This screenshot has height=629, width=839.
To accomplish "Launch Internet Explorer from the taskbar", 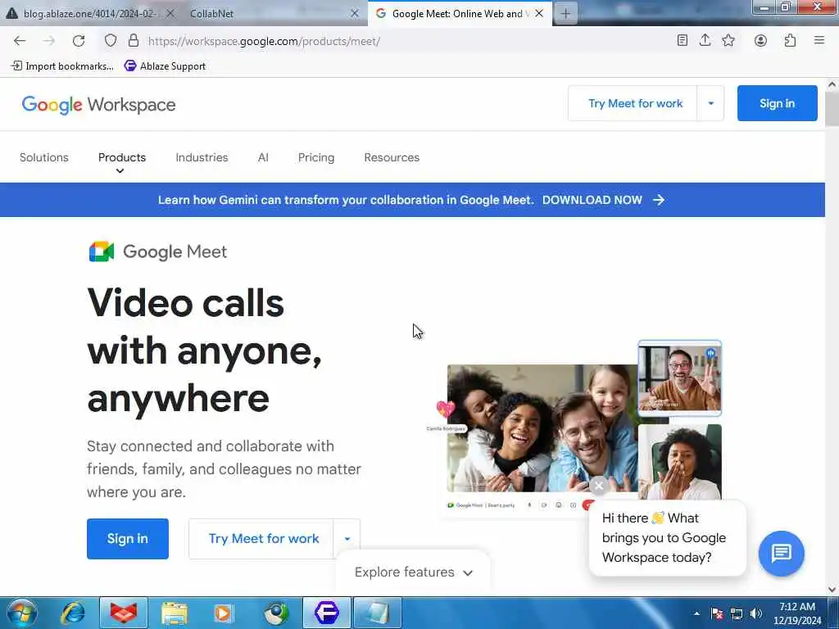I will 73,613.
